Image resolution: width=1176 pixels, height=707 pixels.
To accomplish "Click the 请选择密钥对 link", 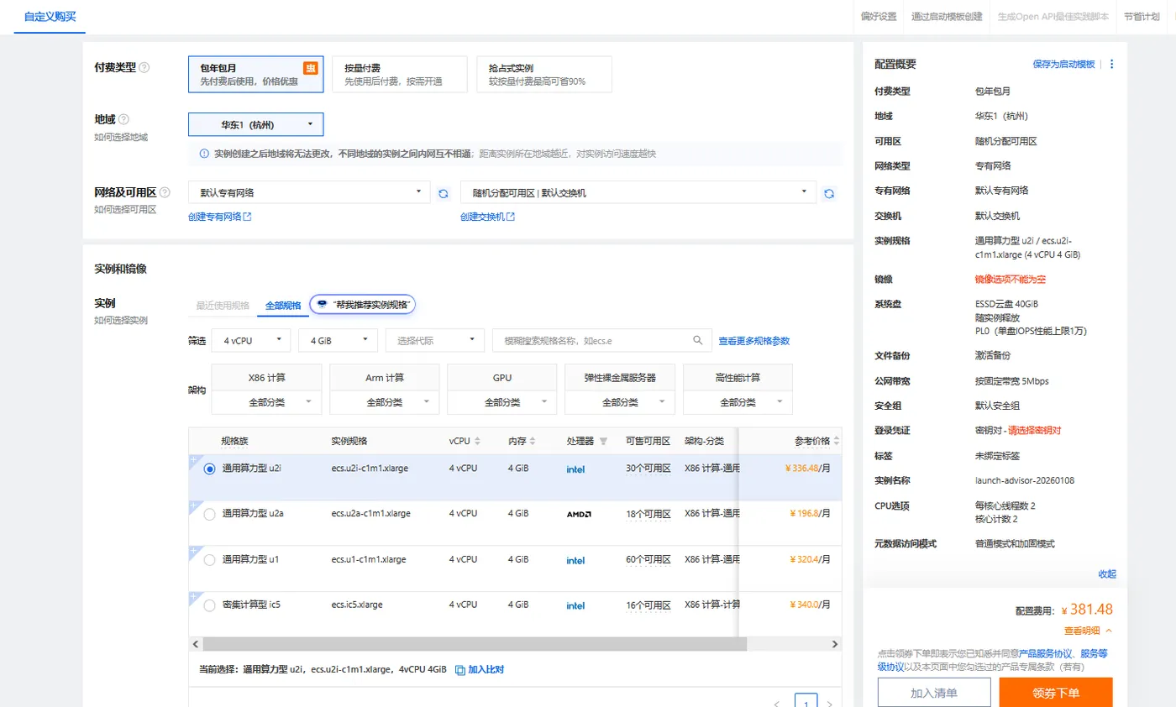I will coord(1035,431).
